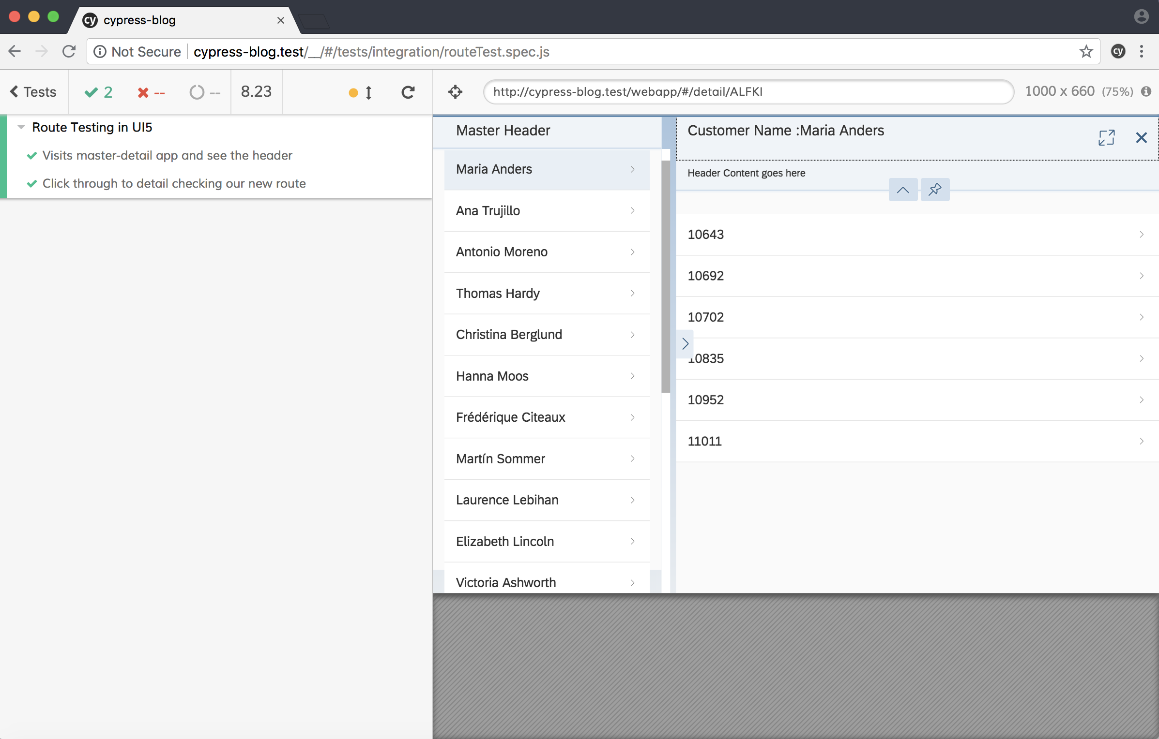Click the chevron on the Ana Trujillo row
The image size is (1159, 739).
[632, 210]
